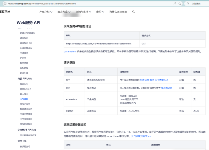209x150 pixels.
Task: Expand the 解决方案 dropdown menu
Action: point(64,12)
